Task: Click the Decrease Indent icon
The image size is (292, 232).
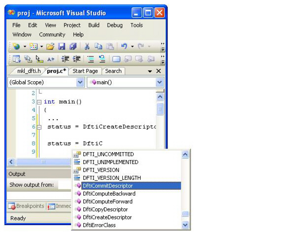Action: [x=65, y=59]
